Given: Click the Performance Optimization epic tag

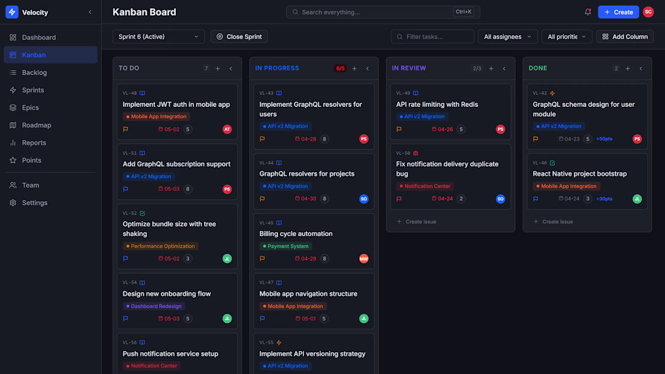Looking at the screenshot, I should pyautogui.click(x=160, y=246).
